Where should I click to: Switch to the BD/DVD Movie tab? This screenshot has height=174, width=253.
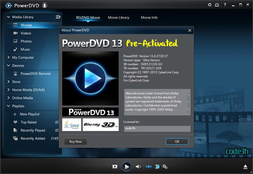88,17
